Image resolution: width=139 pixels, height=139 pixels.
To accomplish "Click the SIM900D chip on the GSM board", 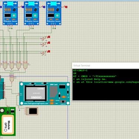I will click(x=36, y=93).
